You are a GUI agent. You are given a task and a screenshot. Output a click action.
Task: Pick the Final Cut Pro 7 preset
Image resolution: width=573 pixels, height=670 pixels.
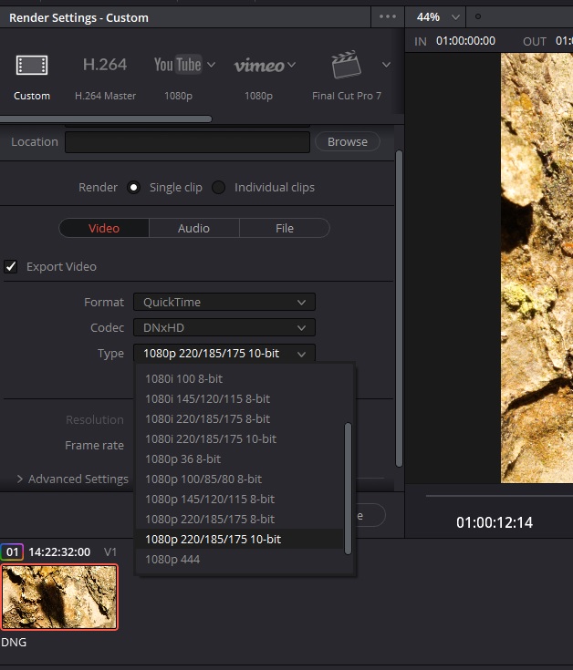[346, 66]
